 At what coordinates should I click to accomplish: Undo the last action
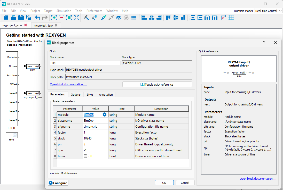(37, 18)
